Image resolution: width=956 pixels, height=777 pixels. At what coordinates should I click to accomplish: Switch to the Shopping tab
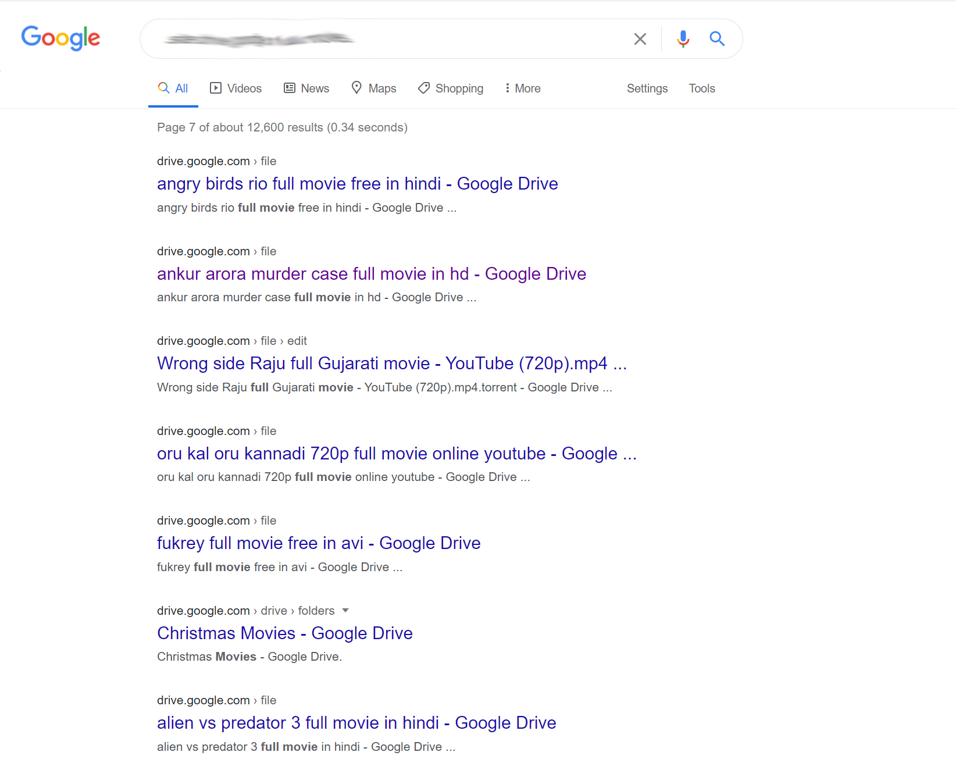[451, 88]
